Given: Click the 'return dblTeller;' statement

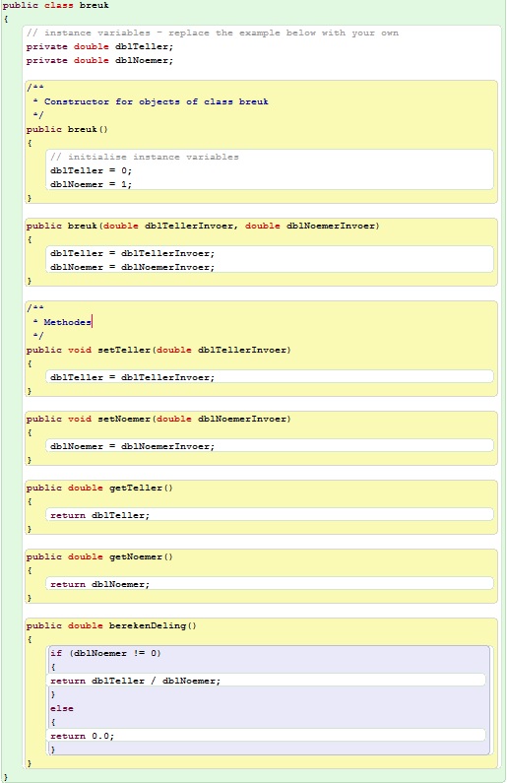Looking at the screenshot, I should pos(99,515).
